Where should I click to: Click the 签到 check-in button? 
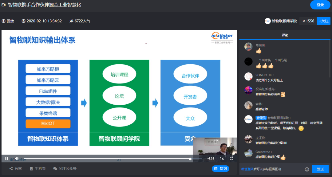tap(220, 168)
